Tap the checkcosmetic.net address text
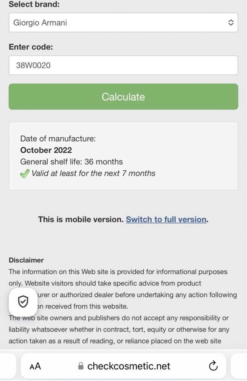The width and height of the screenshot is (247, 381). 129,366
